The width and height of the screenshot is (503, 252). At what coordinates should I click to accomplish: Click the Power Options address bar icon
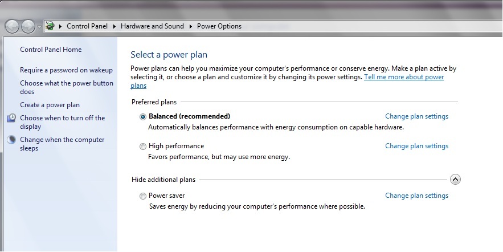click(x=50, y=26)
